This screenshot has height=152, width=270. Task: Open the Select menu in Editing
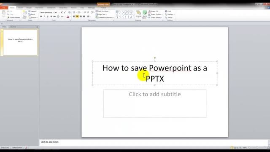click(169, 17)
